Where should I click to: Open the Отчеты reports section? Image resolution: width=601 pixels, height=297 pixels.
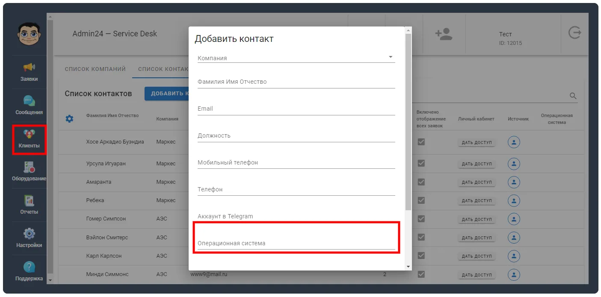click(x=29, y=205)
